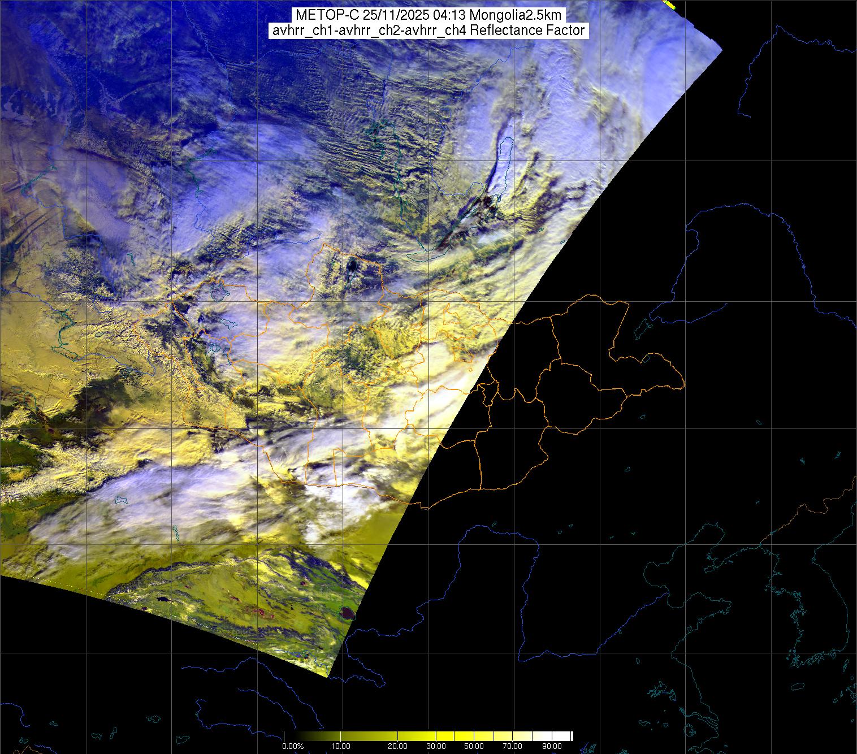This screenshot has width=857, height=754.
Task: Click the yellow marker in the top-right corner
Action: (670, 5)
